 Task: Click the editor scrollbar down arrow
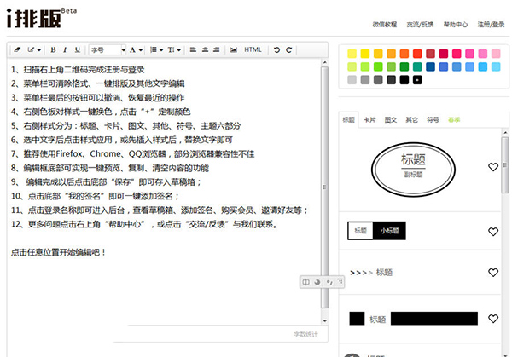point(324,321)
